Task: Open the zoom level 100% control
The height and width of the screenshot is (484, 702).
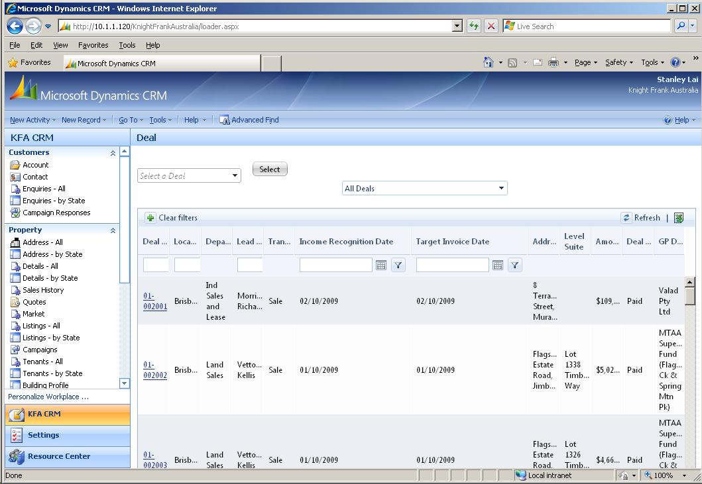Action: click(x=664, y=475)
